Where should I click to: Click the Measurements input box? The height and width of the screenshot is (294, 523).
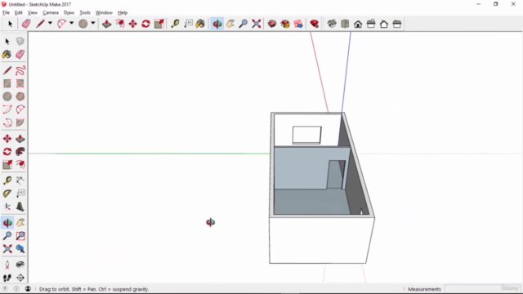(x=483, y=288)
